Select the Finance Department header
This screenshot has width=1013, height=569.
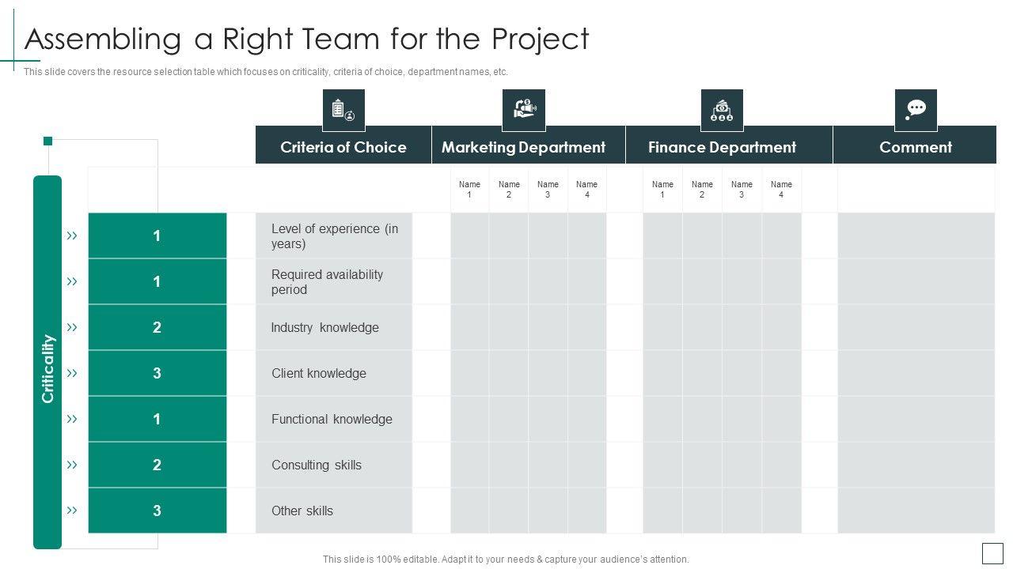click(x=722, y=147)
